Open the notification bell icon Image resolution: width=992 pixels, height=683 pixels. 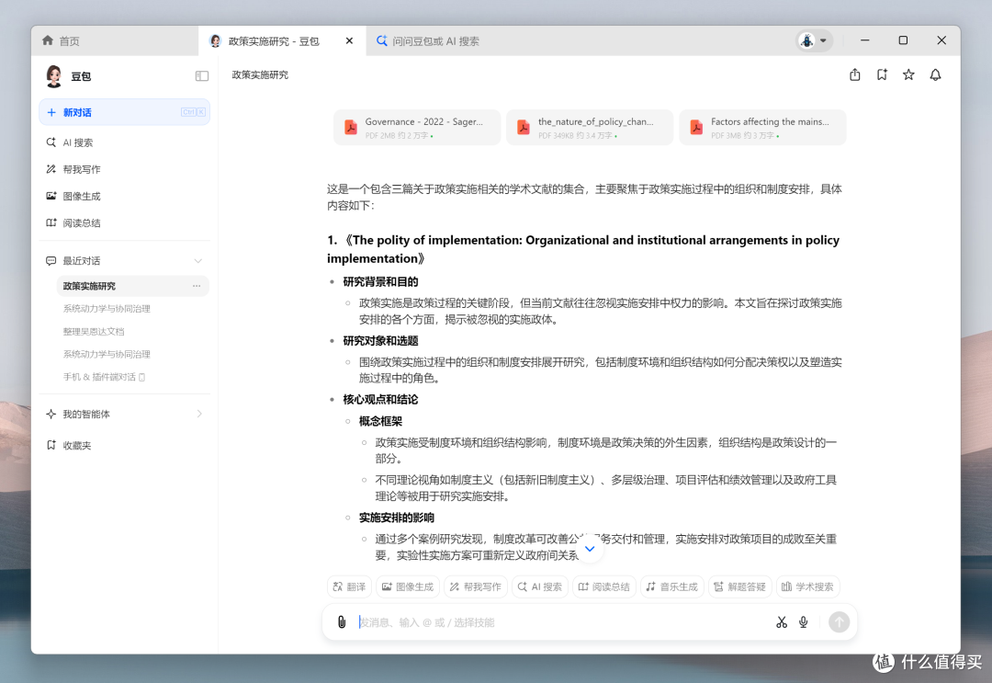[935, 74]
